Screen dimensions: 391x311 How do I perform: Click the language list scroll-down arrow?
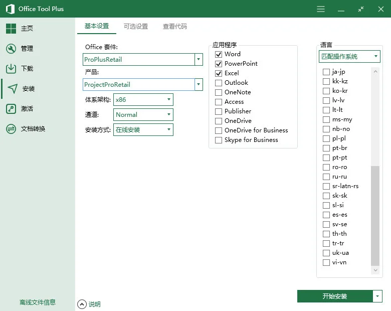(x=375, y=270)
